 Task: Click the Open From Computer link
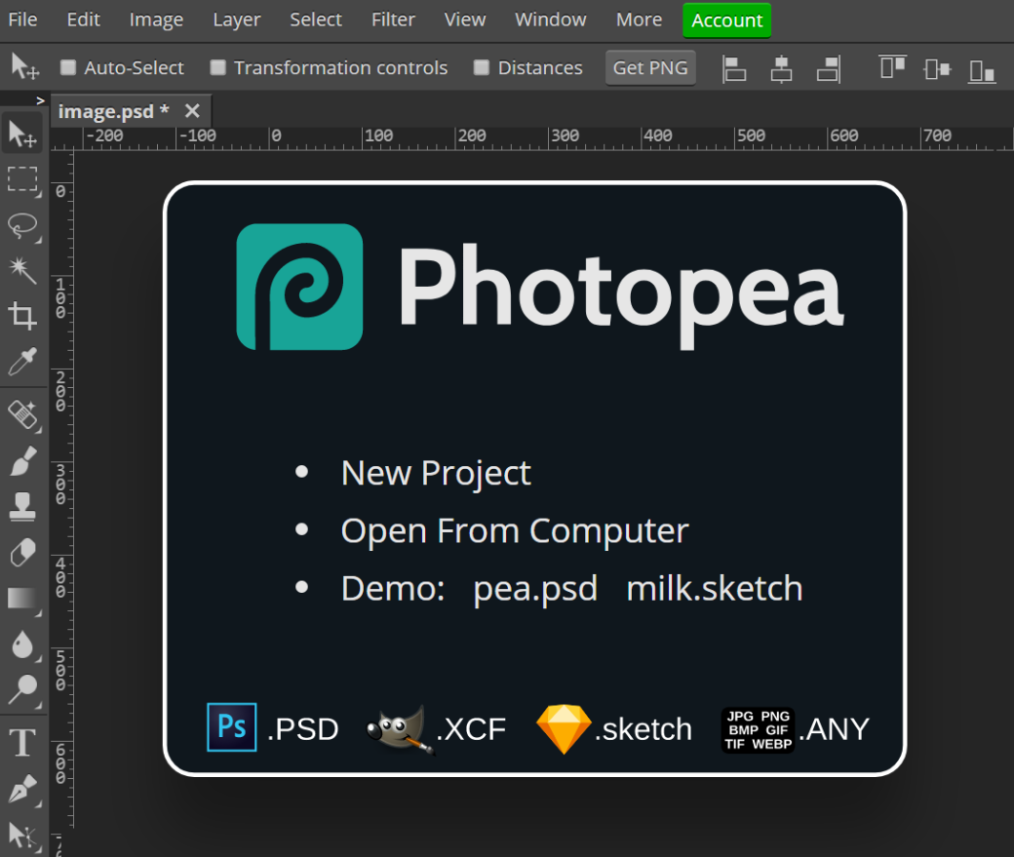pyautogui.click(x=514, y=530)
